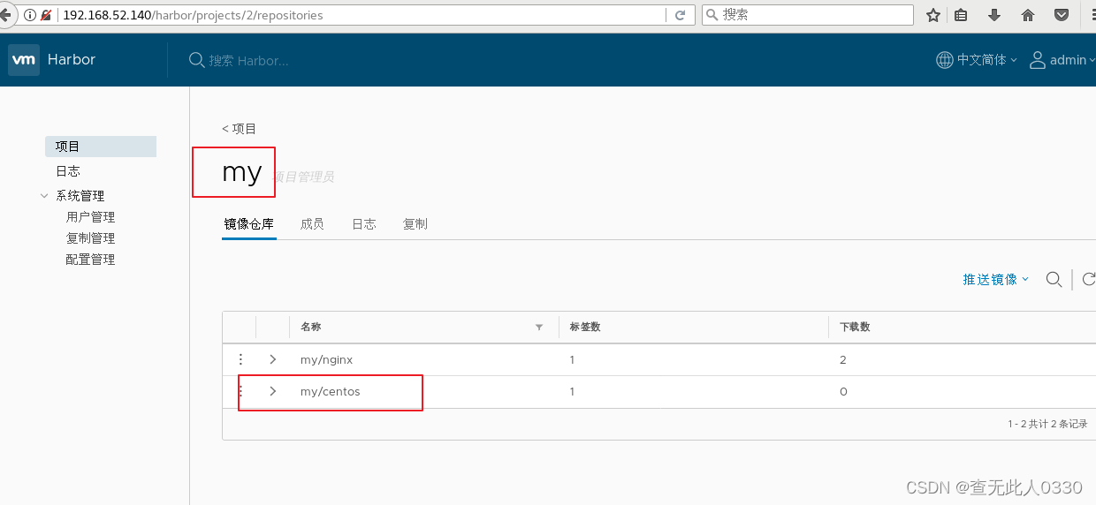Focus the browser 搜索 search box
The height and width of the screenshot is (505, 1096).
807,15
